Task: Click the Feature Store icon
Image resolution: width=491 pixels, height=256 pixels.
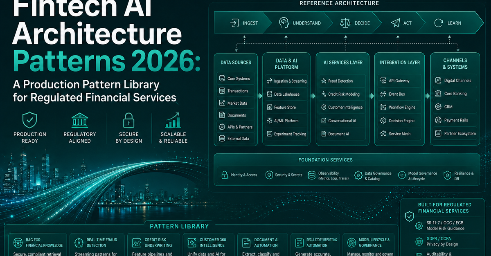Action: [269, 108]
